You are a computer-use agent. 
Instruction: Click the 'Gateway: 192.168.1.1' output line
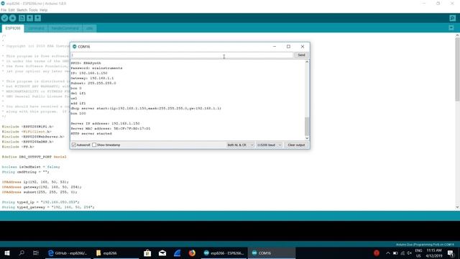(92, 78)
